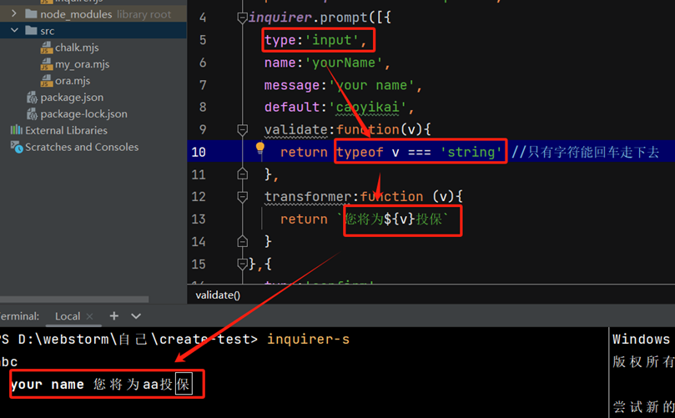Click the word transformer on line 12
Screen dimensions: 675x418
[x=308, y=197]
